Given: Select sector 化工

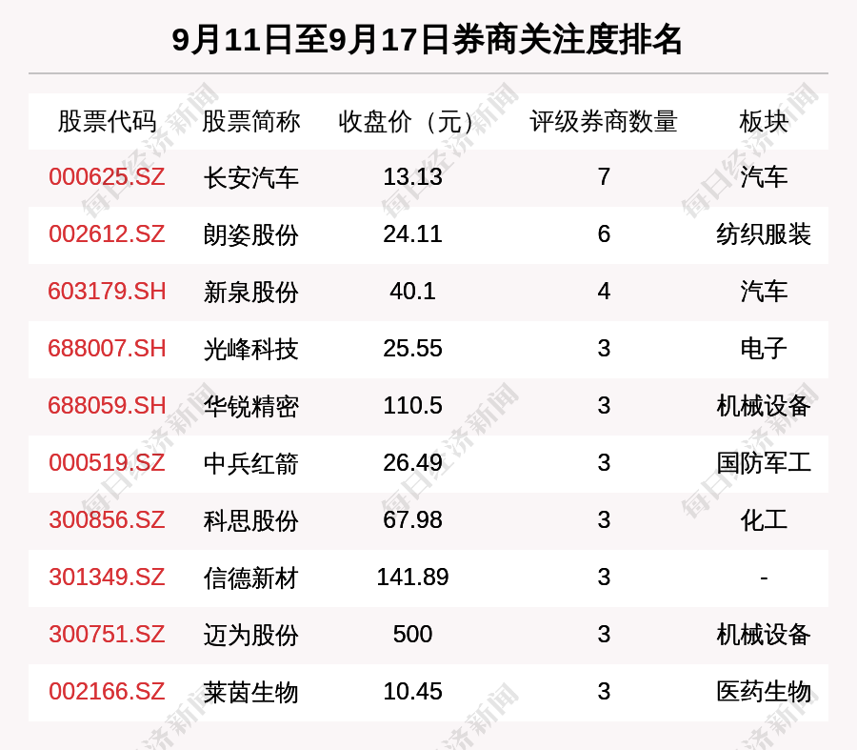Looking at the screenshot, I should tap(764, 520).
